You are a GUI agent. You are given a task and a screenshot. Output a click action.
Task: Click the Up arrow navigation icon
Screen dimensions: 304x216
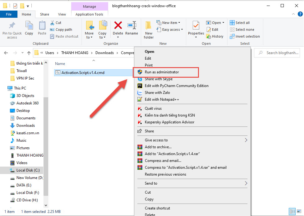[x=29, y=53]
